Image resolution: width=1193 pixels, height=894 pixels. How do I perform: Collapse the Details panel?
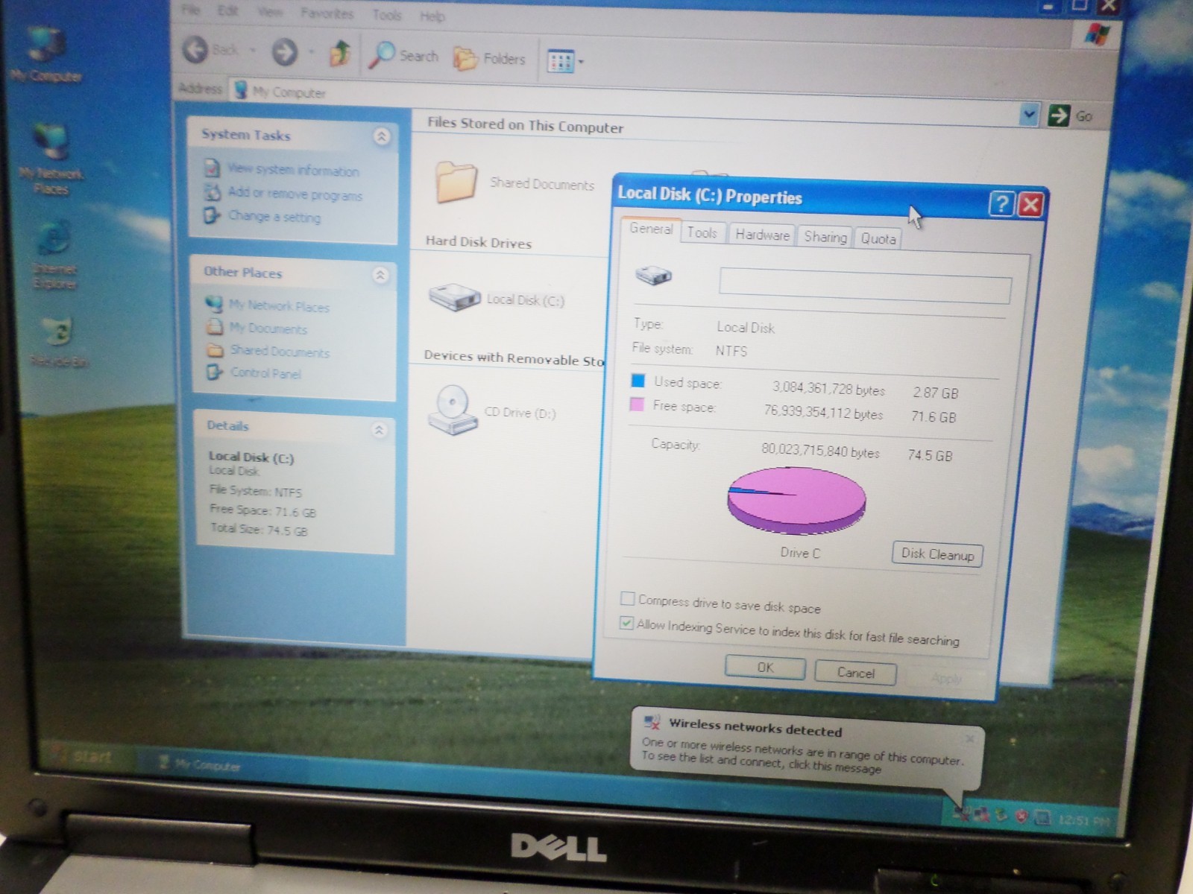pyautogui.click(x=379, y=430)
